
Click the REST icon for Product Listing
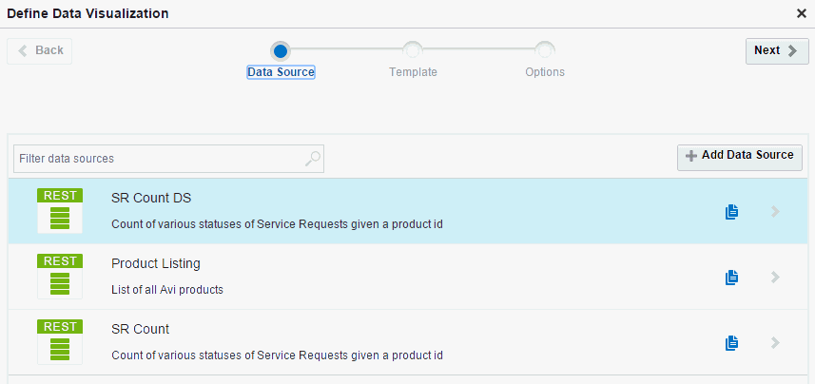coord(60,276)
